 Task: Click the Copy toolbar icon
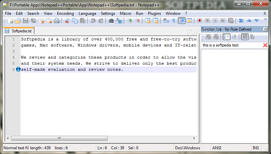[x=75, y=21]
